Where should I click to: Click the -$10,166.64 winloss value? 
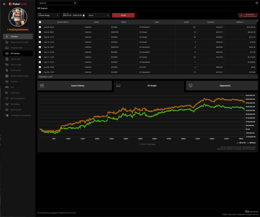click(x=251, y=27)
